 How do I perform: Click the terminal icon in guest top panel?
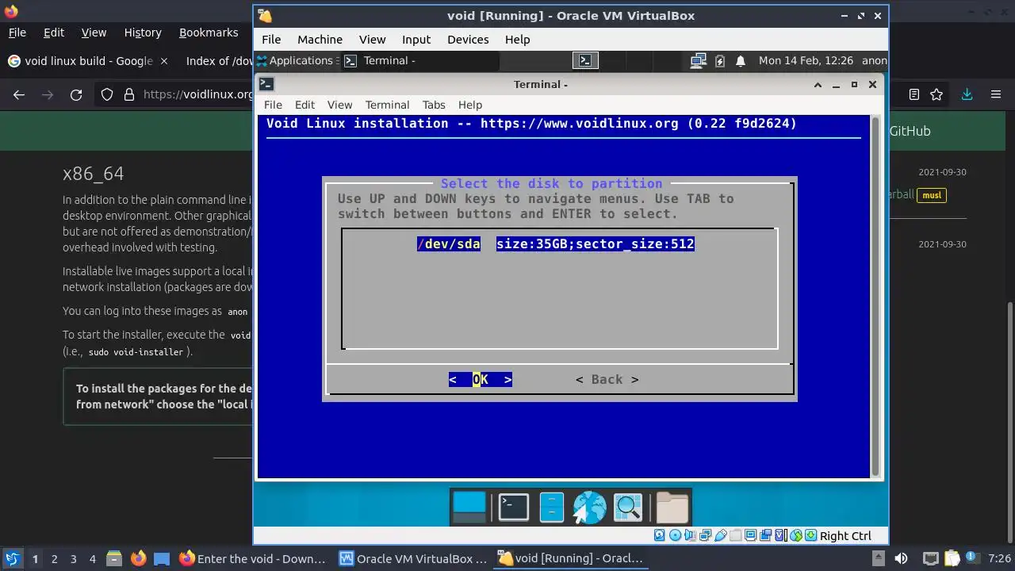[585, 60]
